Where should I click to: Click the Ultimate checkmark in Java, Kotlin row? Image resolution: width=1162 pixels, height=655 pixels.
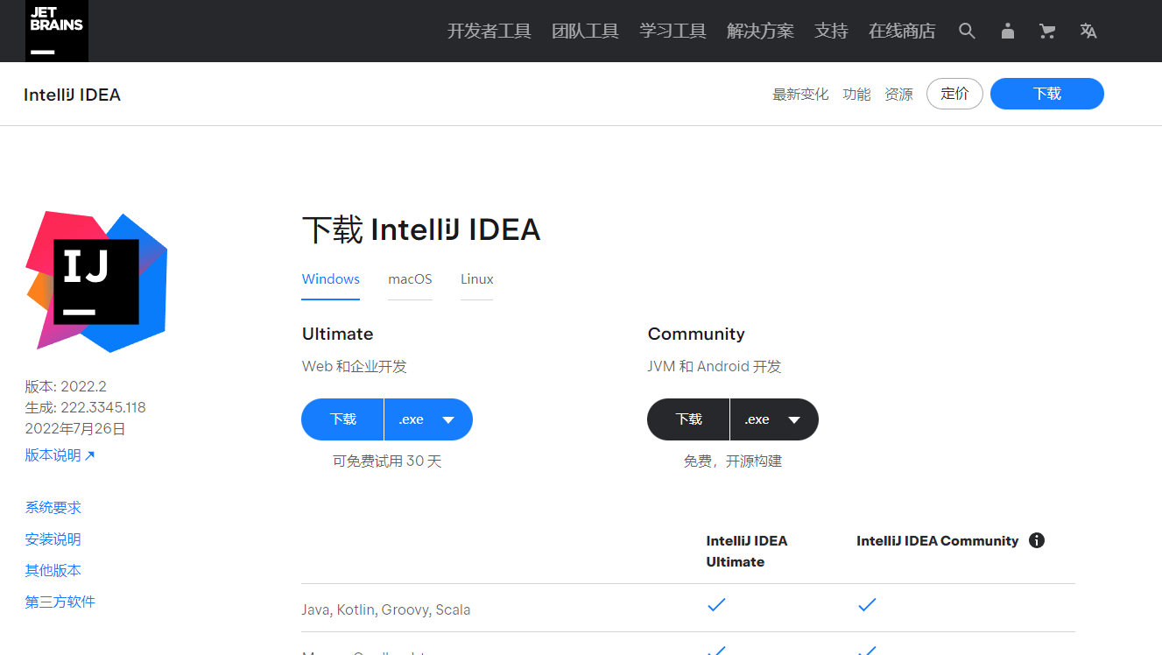click(716, 604)
